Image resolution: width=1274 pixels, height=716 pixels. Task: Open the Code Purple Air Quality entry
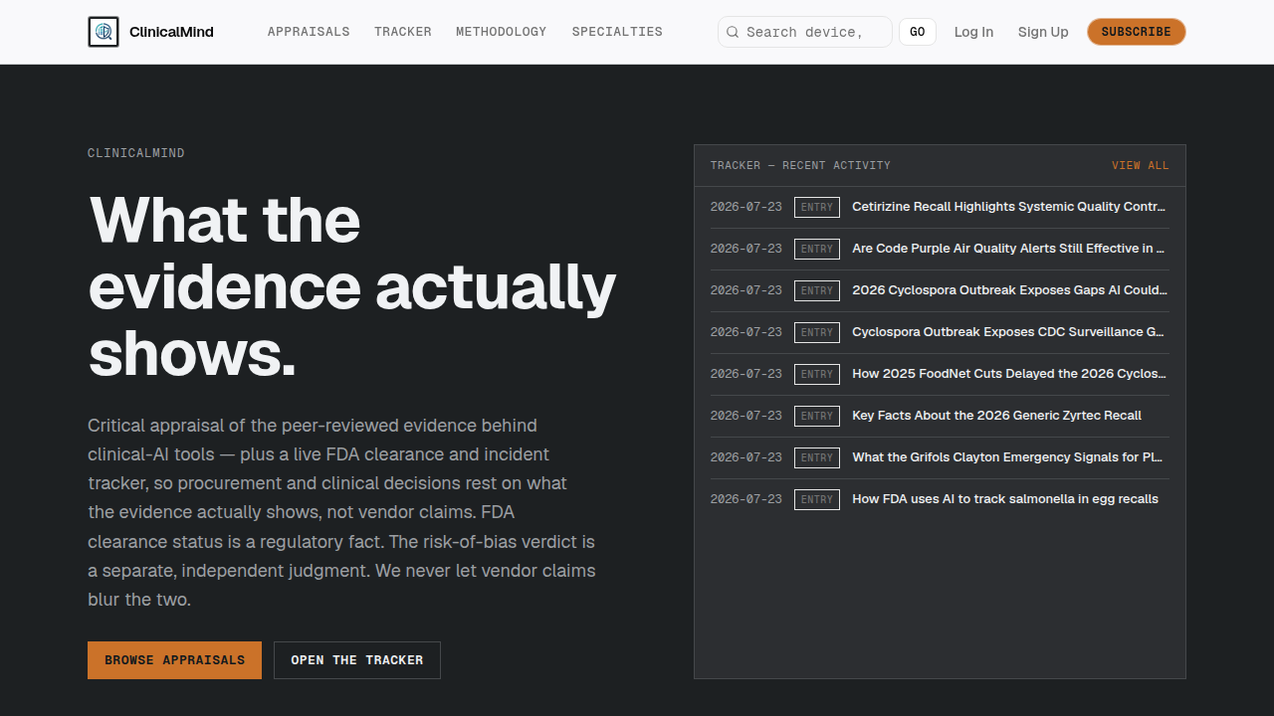coord(1008,249)
